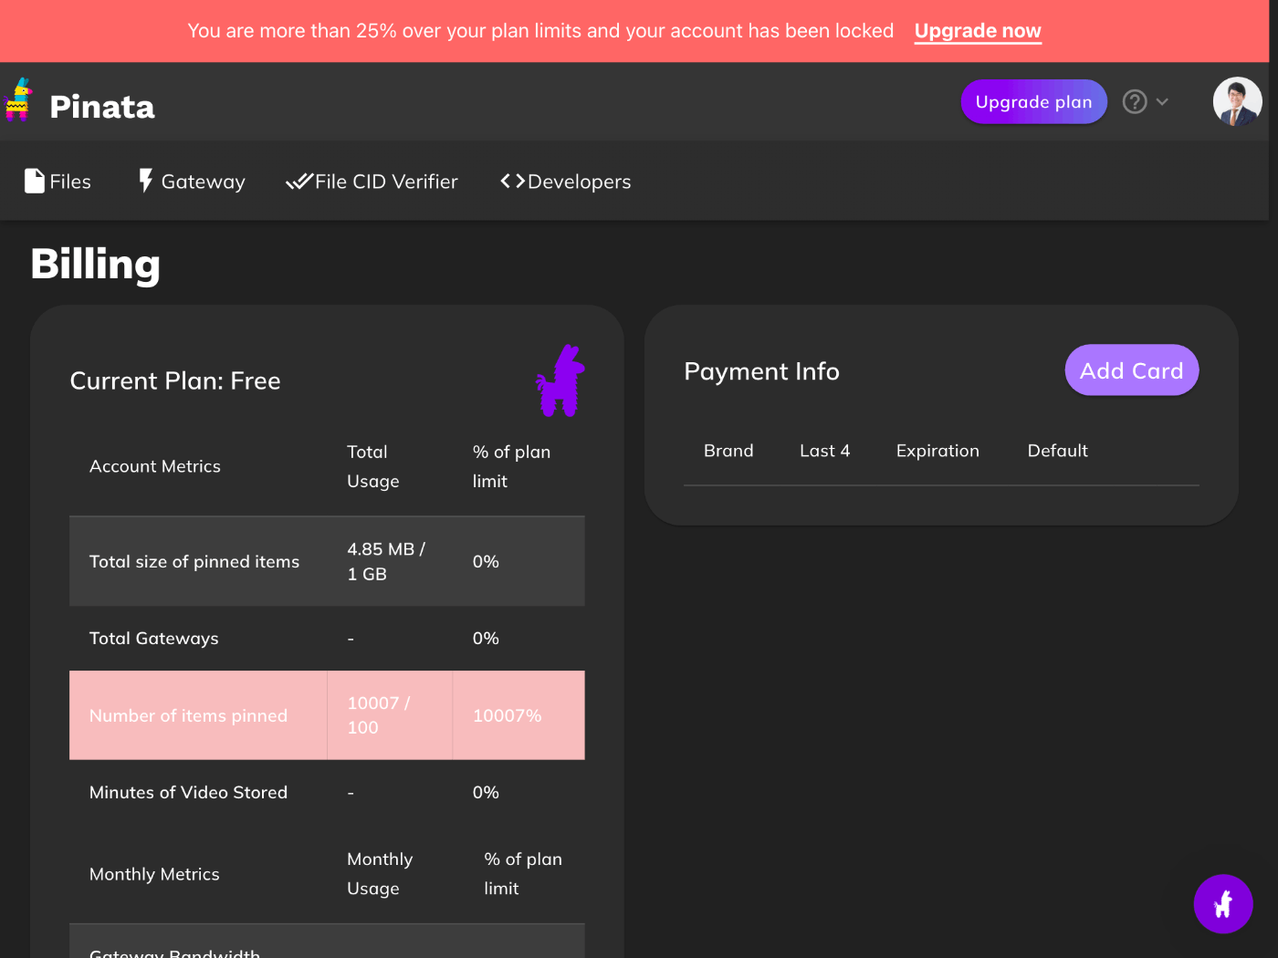Click the Developers code brackets icon

pos(512,181)
